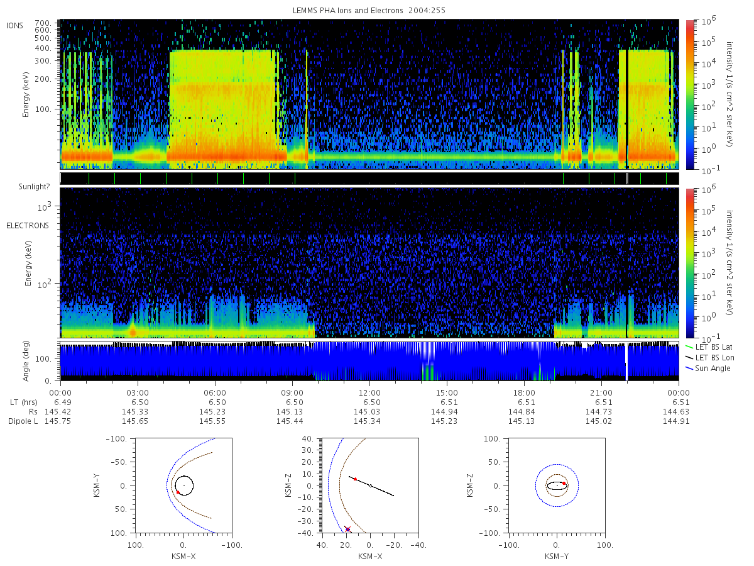Click the ions intensity color bar
Image resolution: width=754 pixels, height=566 pixels.
click(x=690, y=94)
